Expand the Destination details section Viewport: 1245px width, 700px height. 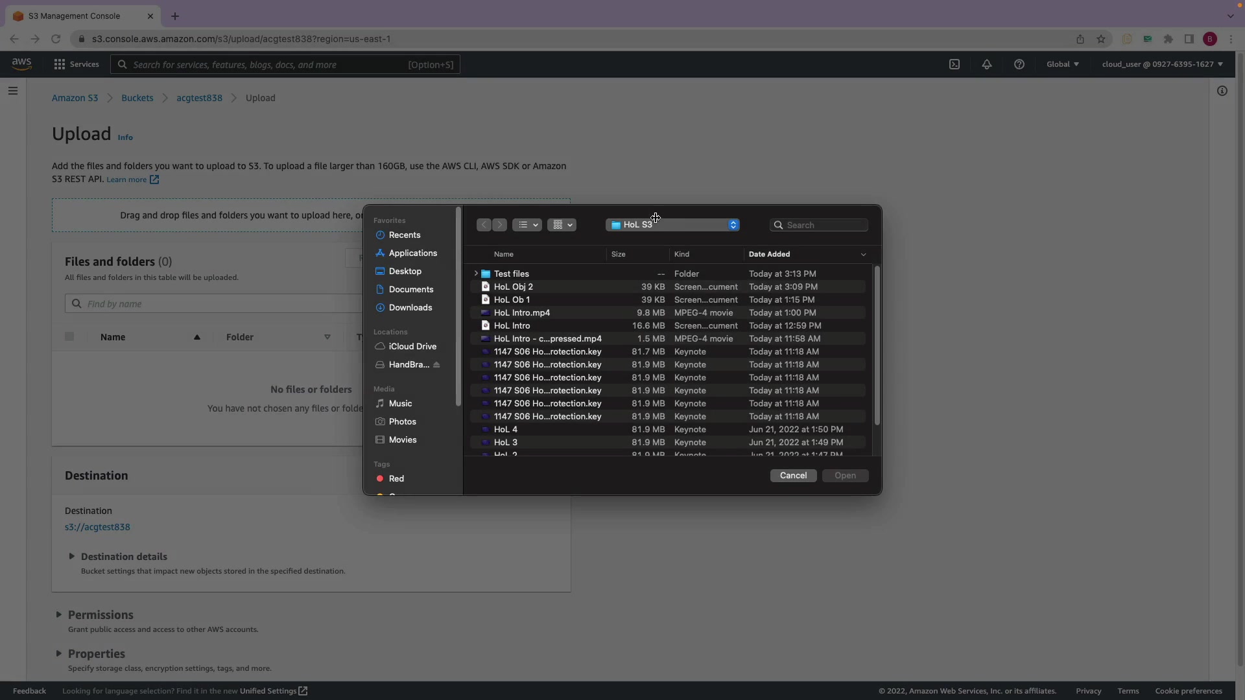click(x=71, y=556)
